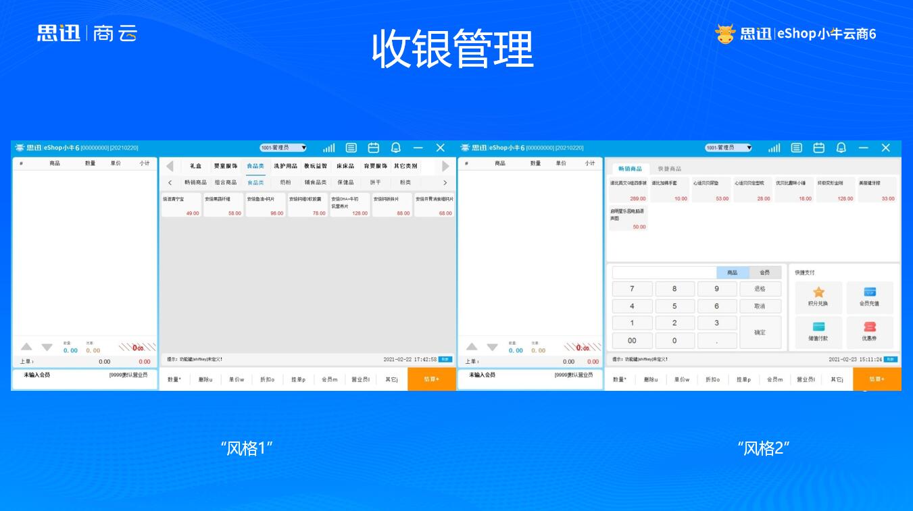This screenshot has width=913, height=511.
Task: Open the 1001-管理员 dropdown in 风格1 window
Action: [x=283, y=148]
